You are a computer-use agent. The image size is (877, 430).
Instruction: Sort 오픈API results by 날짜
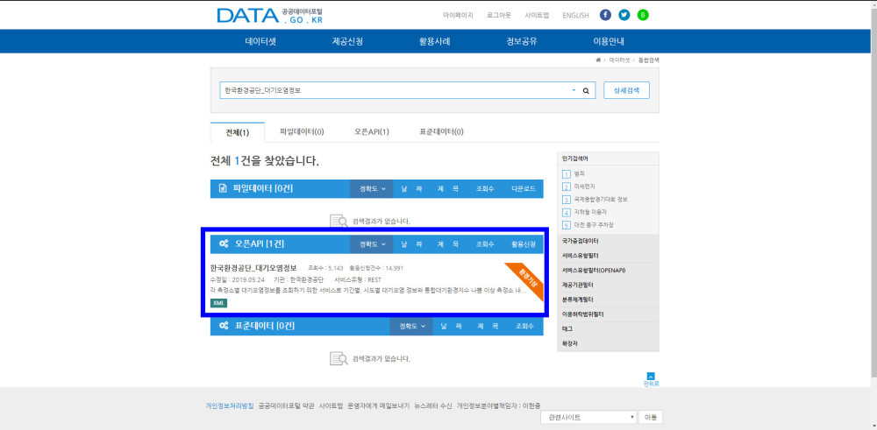pos(411,244)
